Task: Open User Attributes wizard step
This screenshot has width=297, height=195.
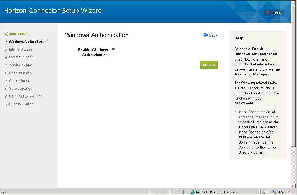Action: click(x=20, y=73)
